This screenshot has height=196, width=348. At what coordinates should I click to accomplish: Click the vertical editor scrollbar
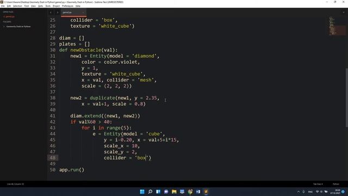347,98
